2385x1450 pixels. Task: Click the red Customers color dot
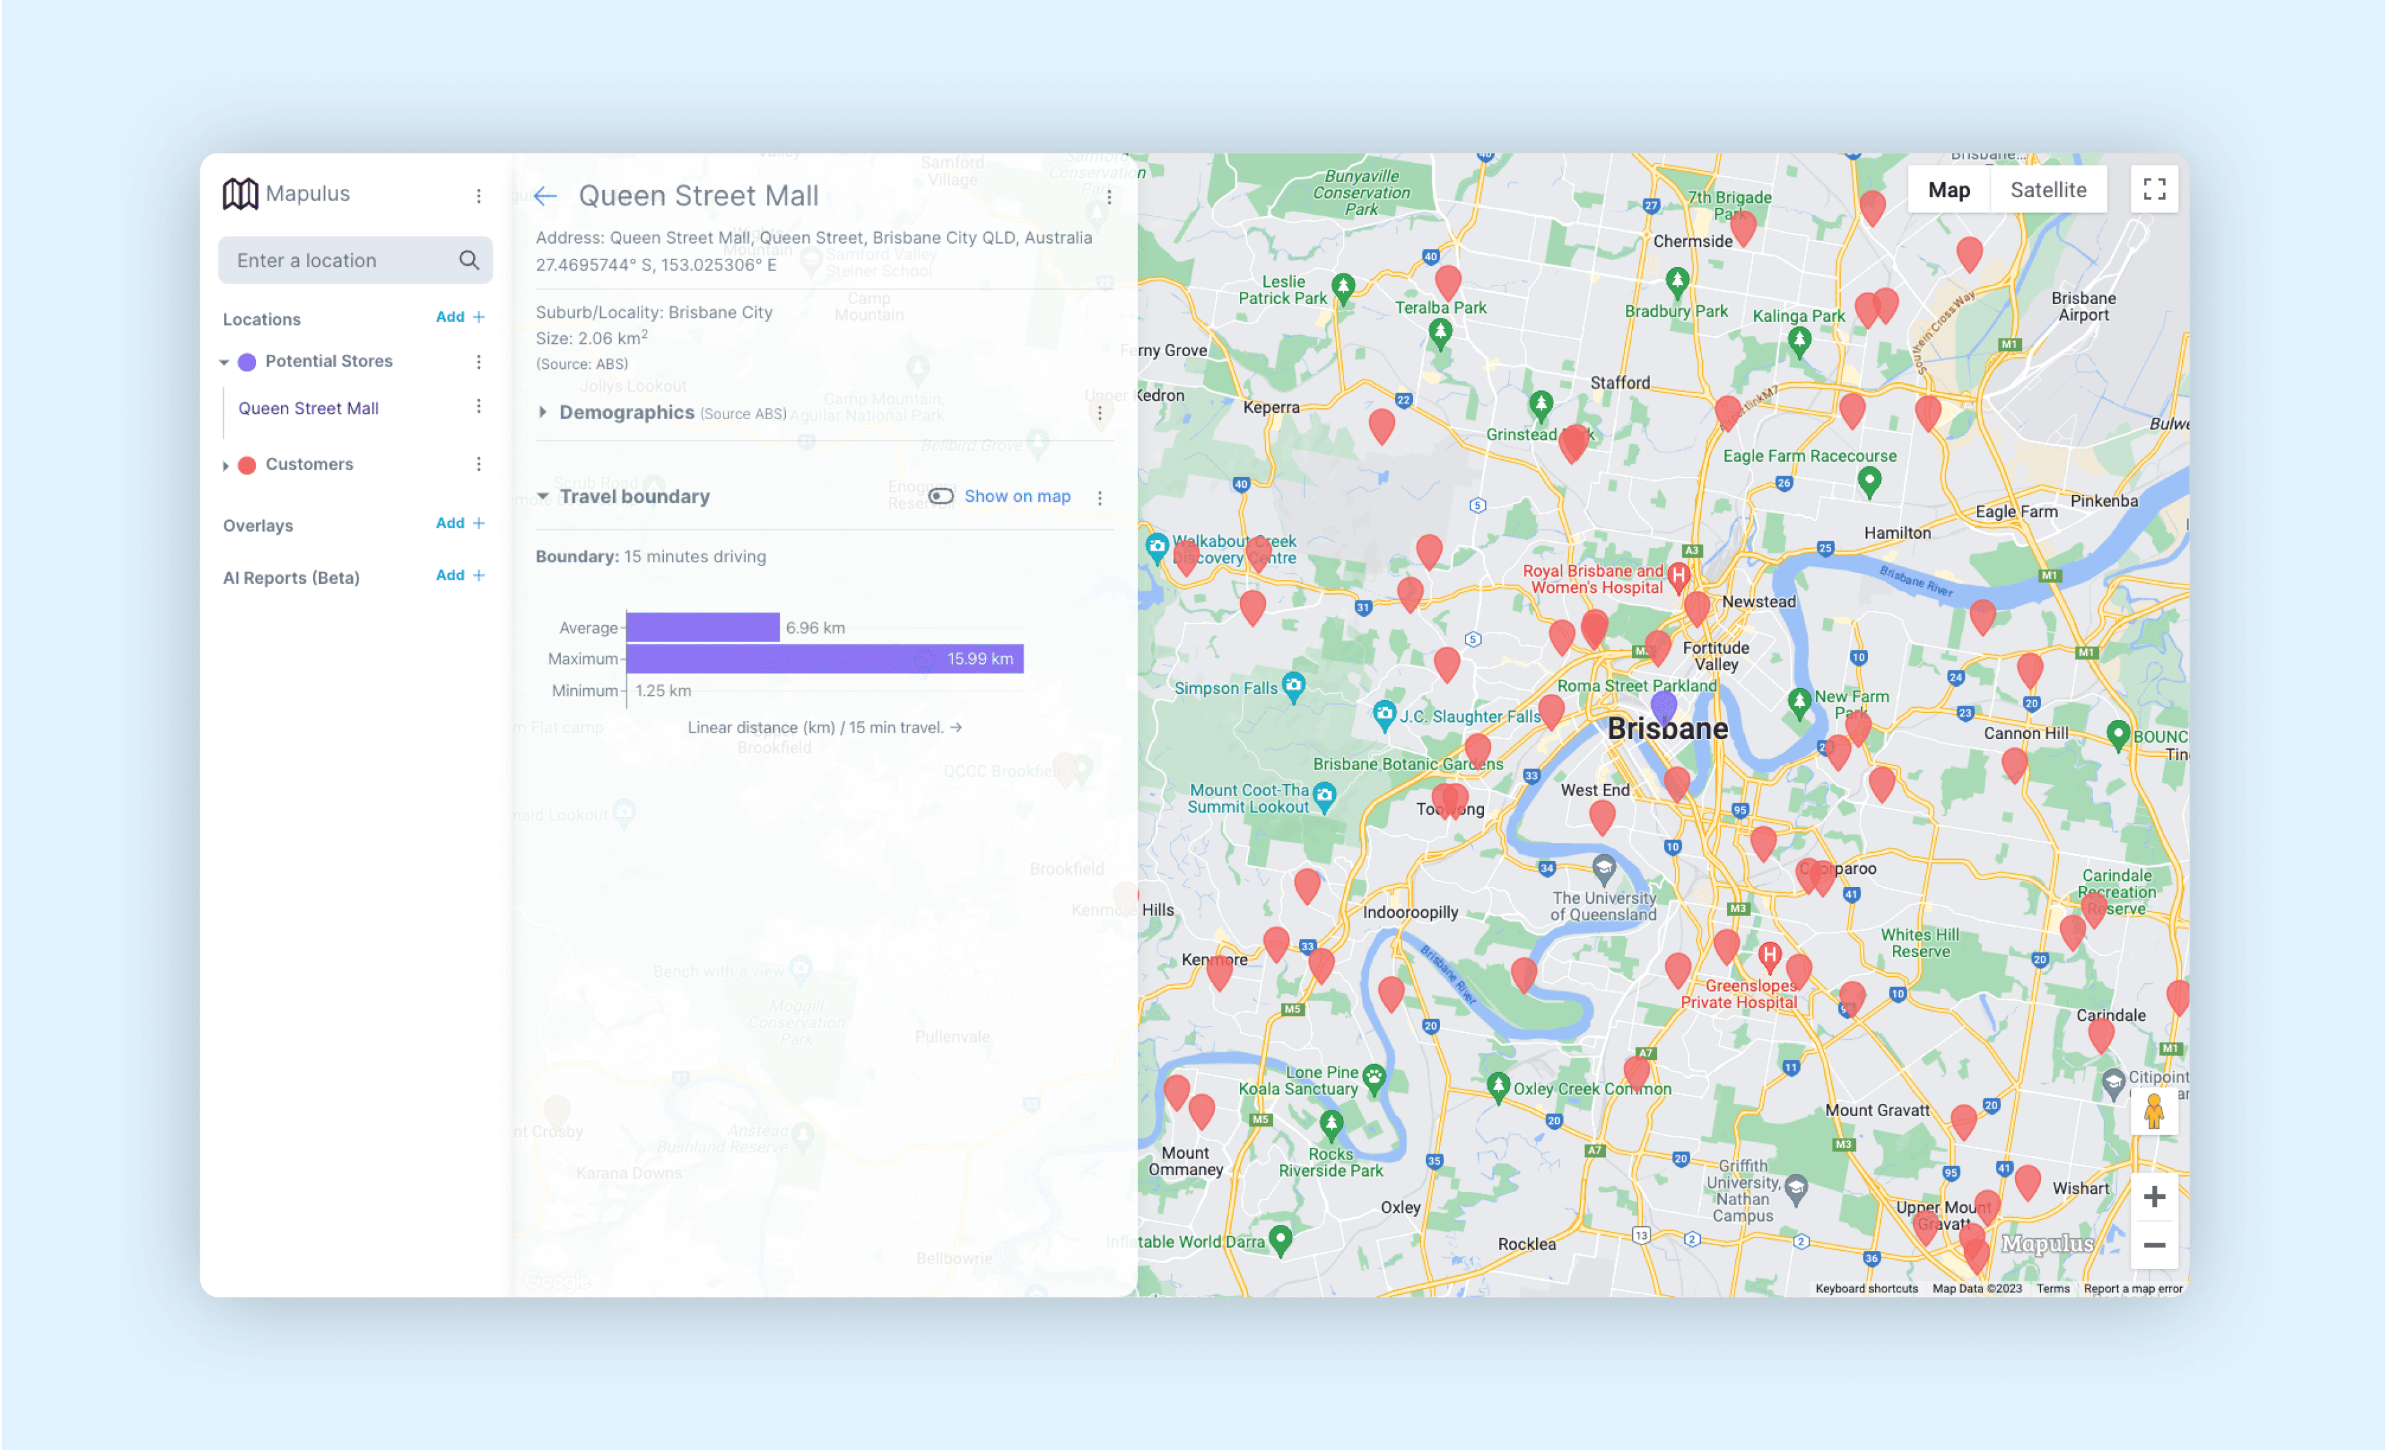click(248, 465)
